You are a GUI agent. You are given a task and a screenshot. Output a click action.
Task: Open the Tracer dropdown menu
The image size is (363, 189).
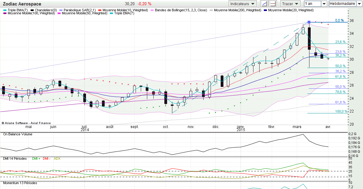[x=290, y=4]
